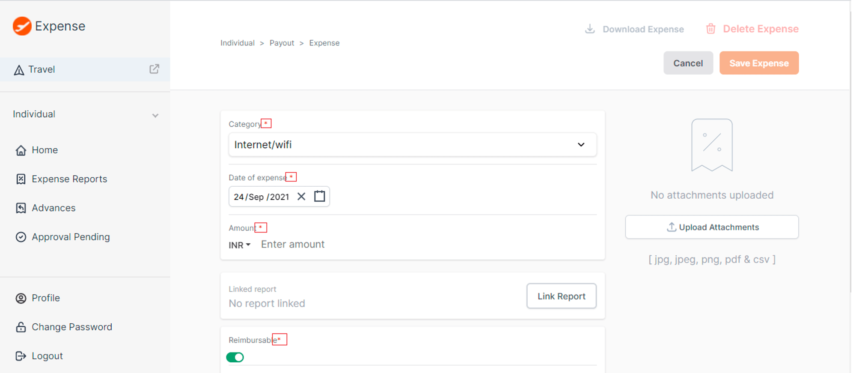Click the calendar icon in date field

[320, 196]
